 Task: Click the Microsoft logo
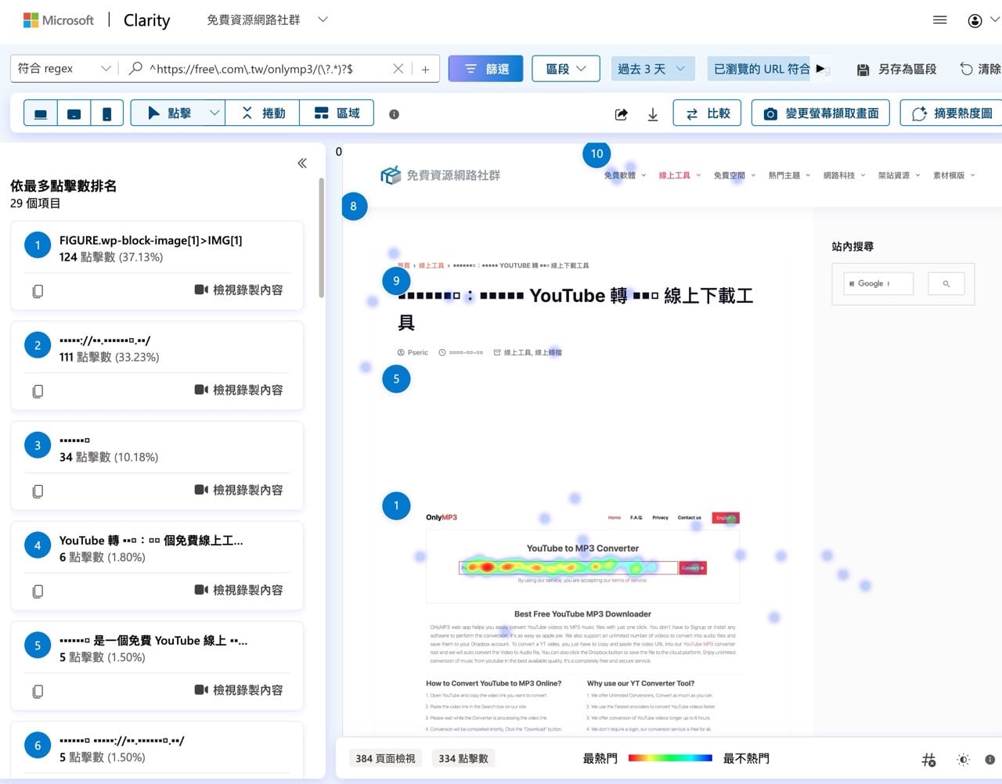(58, 20)
